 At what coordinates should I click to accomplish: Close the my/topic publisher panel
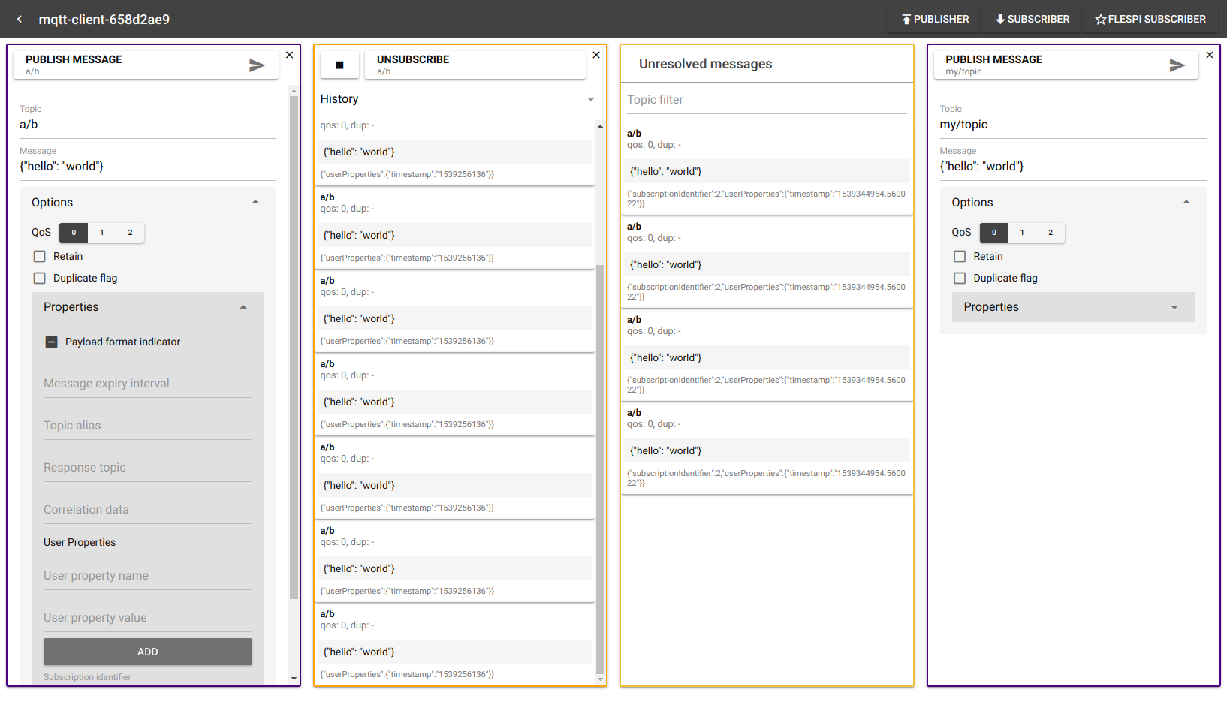click(x=1210, y=55)
